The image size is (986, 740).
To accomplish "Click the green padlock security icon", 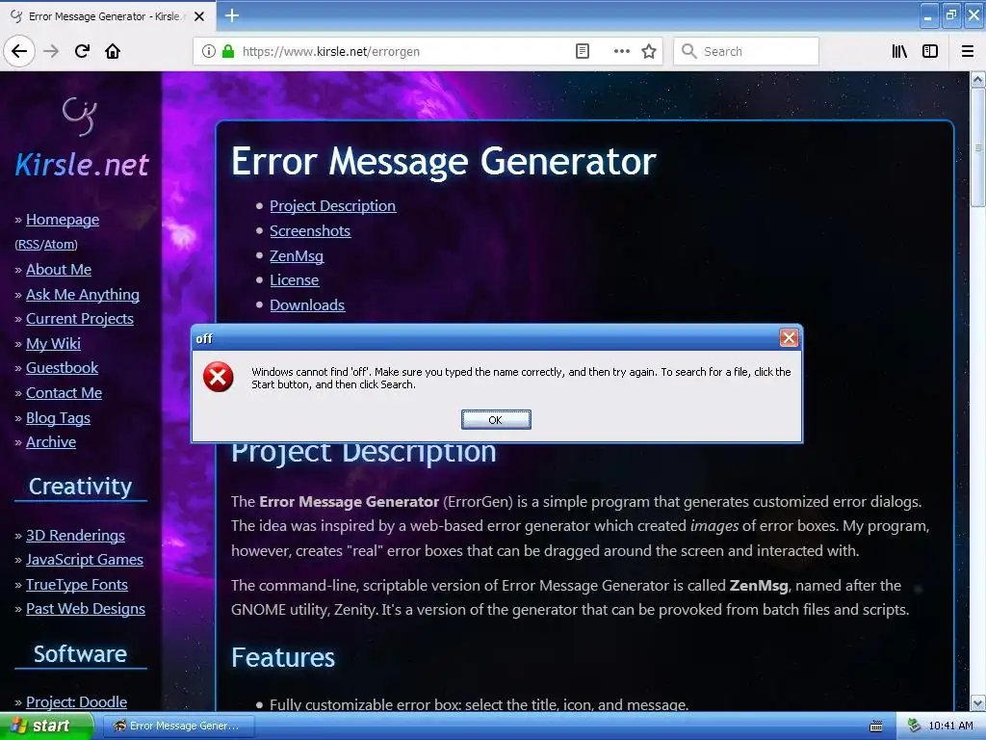I will point(228,51).
